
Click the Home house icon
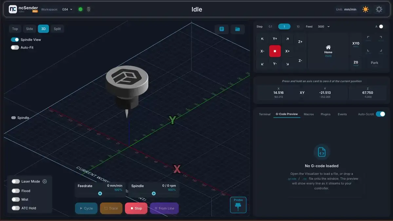pos(328,47)
